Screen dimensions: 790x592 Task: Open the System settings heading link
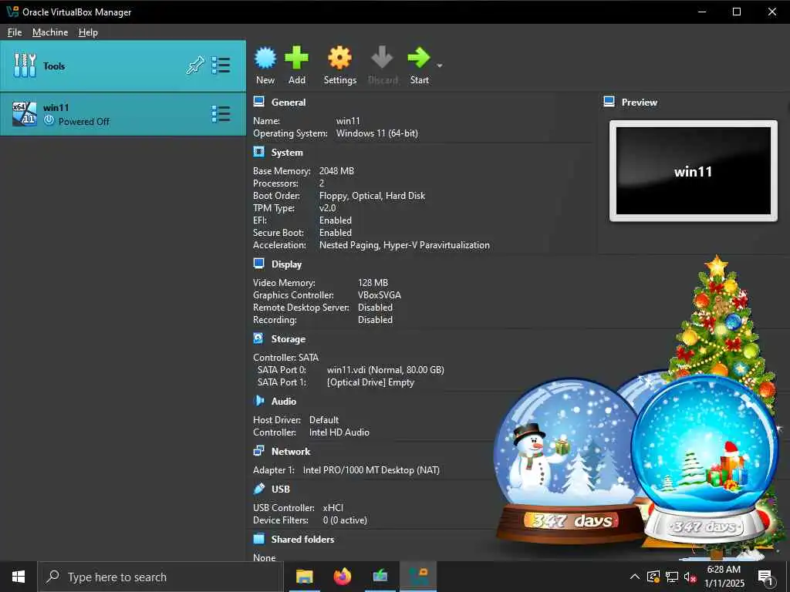point(287,152)
